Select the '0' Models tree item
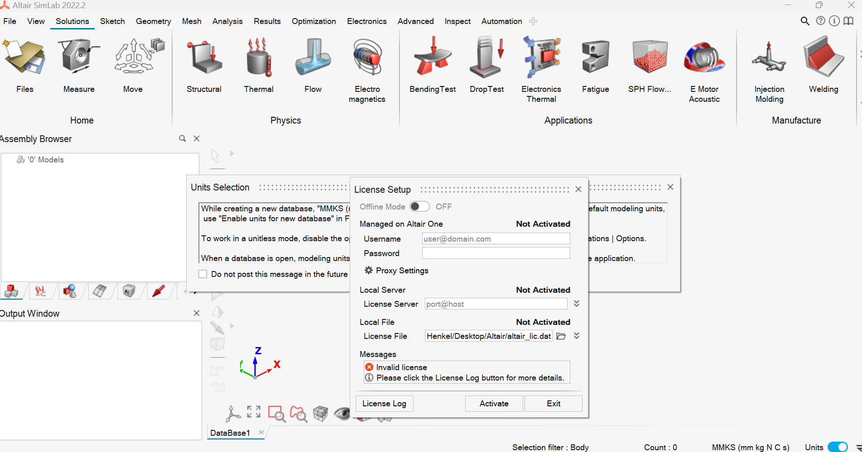Viewport: 862px width, 452px height. (x=40, y=160)
